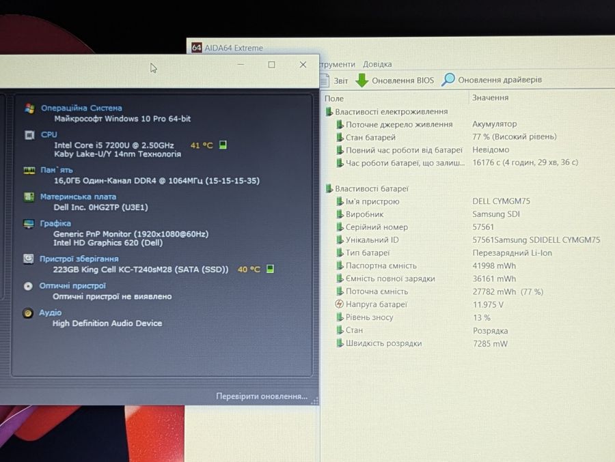Click the value DELL CYMGM75
The height and width of the screenshot is (462, 615).
[501, 201]
